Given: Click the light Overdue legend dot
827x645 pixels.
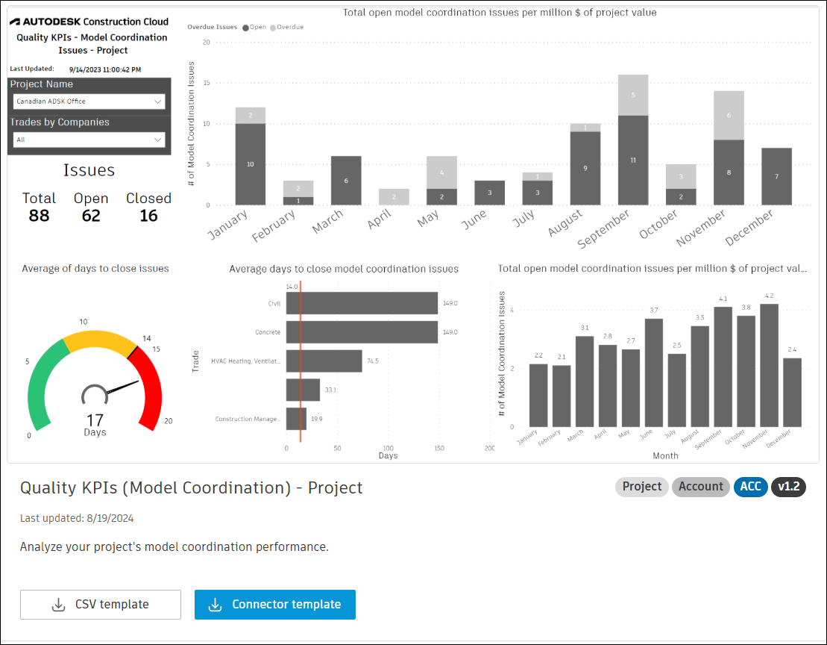Looking at the screenshot, I should click(273, 28).
